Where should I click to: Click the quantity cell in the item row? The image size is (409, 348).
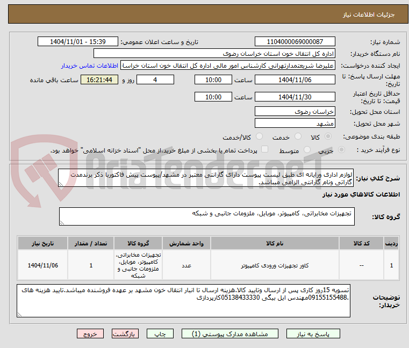(x=91, y=265)
